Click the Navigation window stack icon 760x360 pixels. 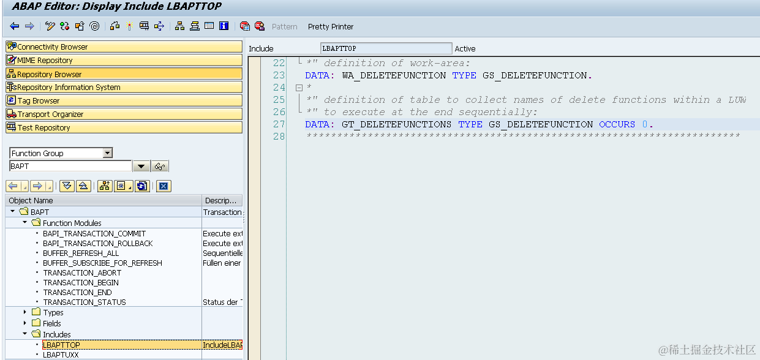tap(195, 26)
